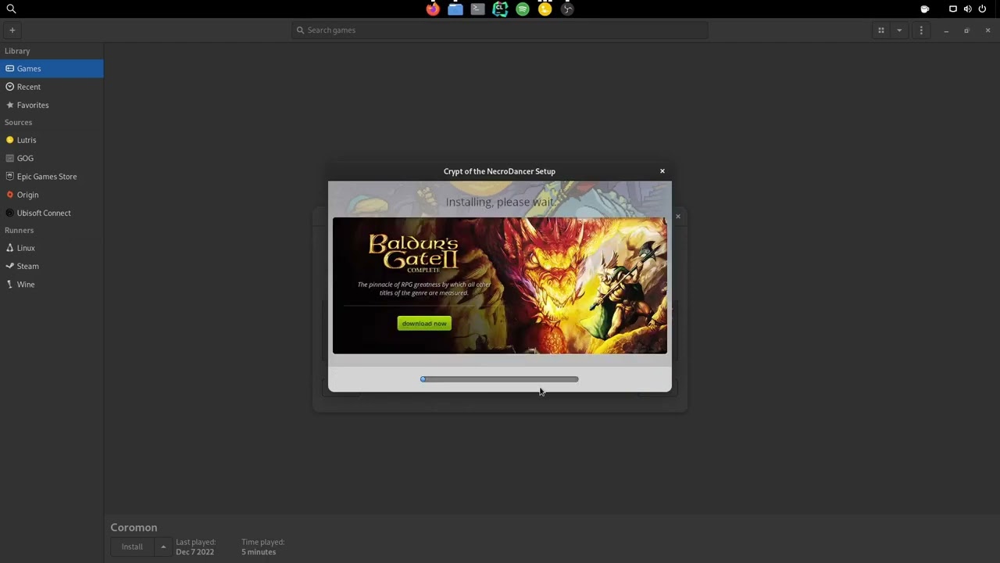Select the Origin source
Screen dimensions: 1000x563
(52, 195)
